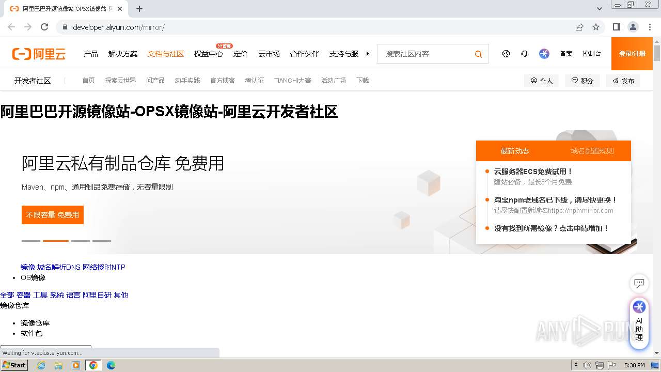Open the AI助理 floating assistant

(639, 323)
